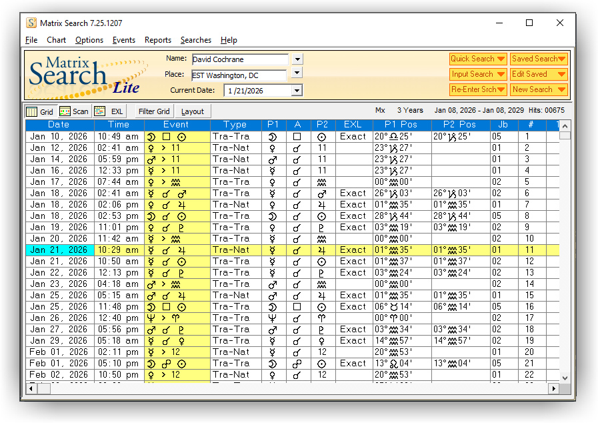The image size is (598, 423).
Task: Click in the Name input field
Action: point(239,60)
